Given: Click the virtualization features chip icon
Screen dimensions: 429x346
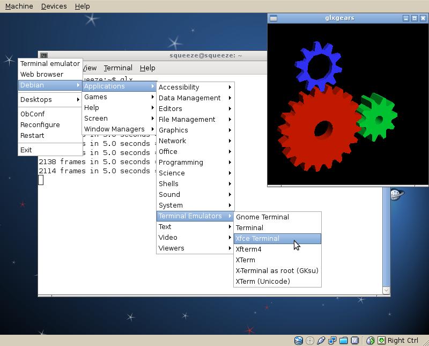Looking at the screenshot, I should (354, 340).
